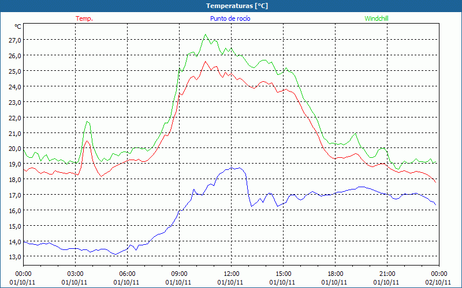Click the 06:00 time axis label
Screen dimensions: 462x288
click(127, 274)
